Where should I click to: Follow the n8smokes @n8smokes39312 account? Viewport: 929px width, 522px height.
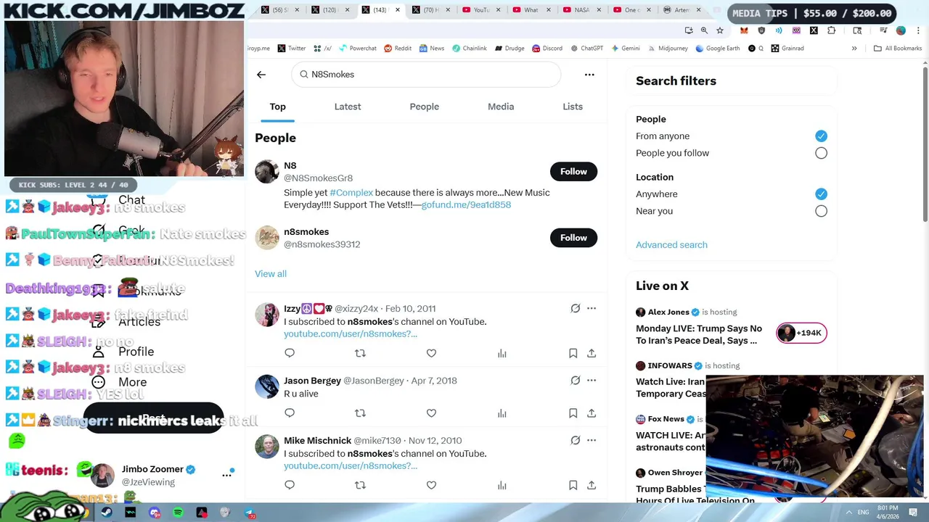click(x=573, y=238)
